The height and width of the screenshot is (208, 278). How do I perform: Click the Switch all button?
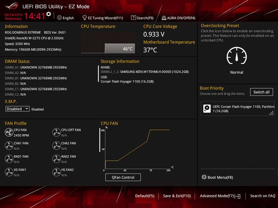[261, 92]
